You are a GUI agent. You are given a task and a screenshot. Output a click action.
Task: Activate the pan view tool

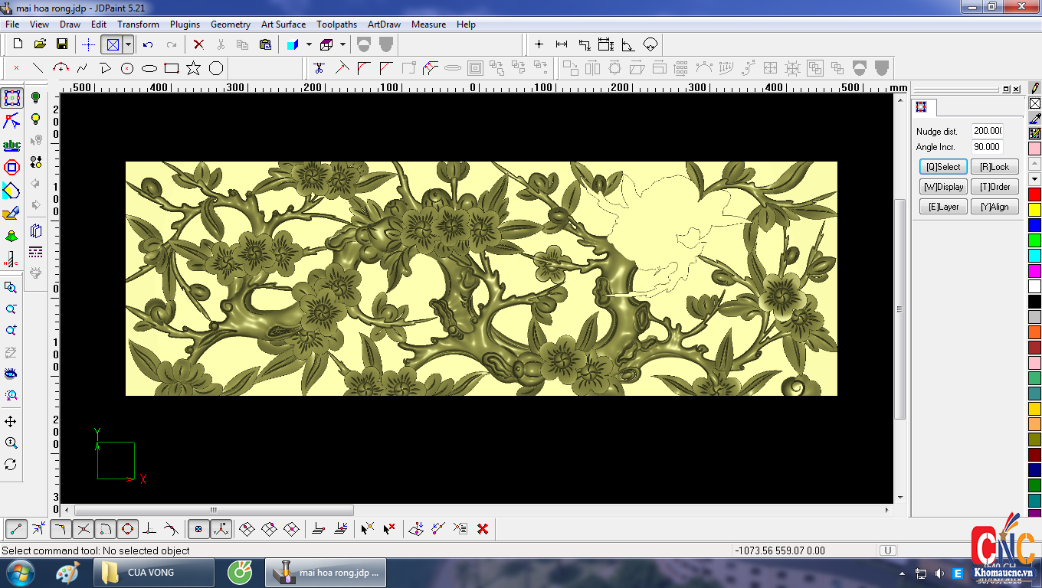click(11, 422)
